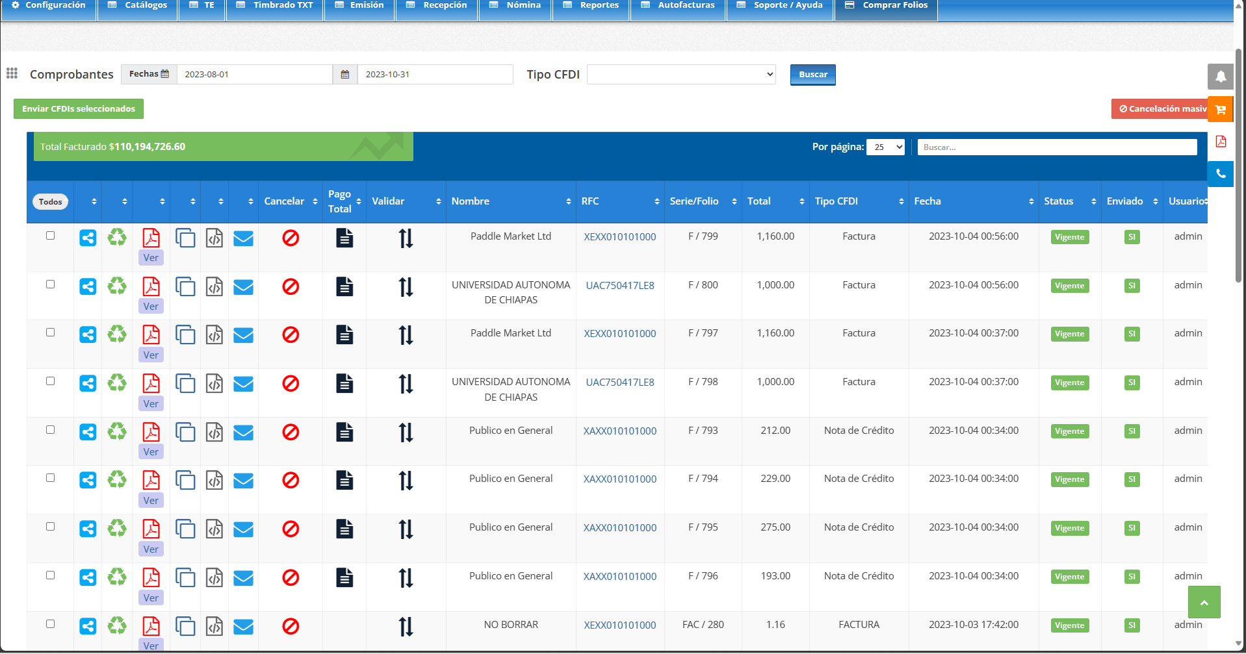
Task: Open the Tipo CFDI dropdown
Action: [x=681, y=75]
